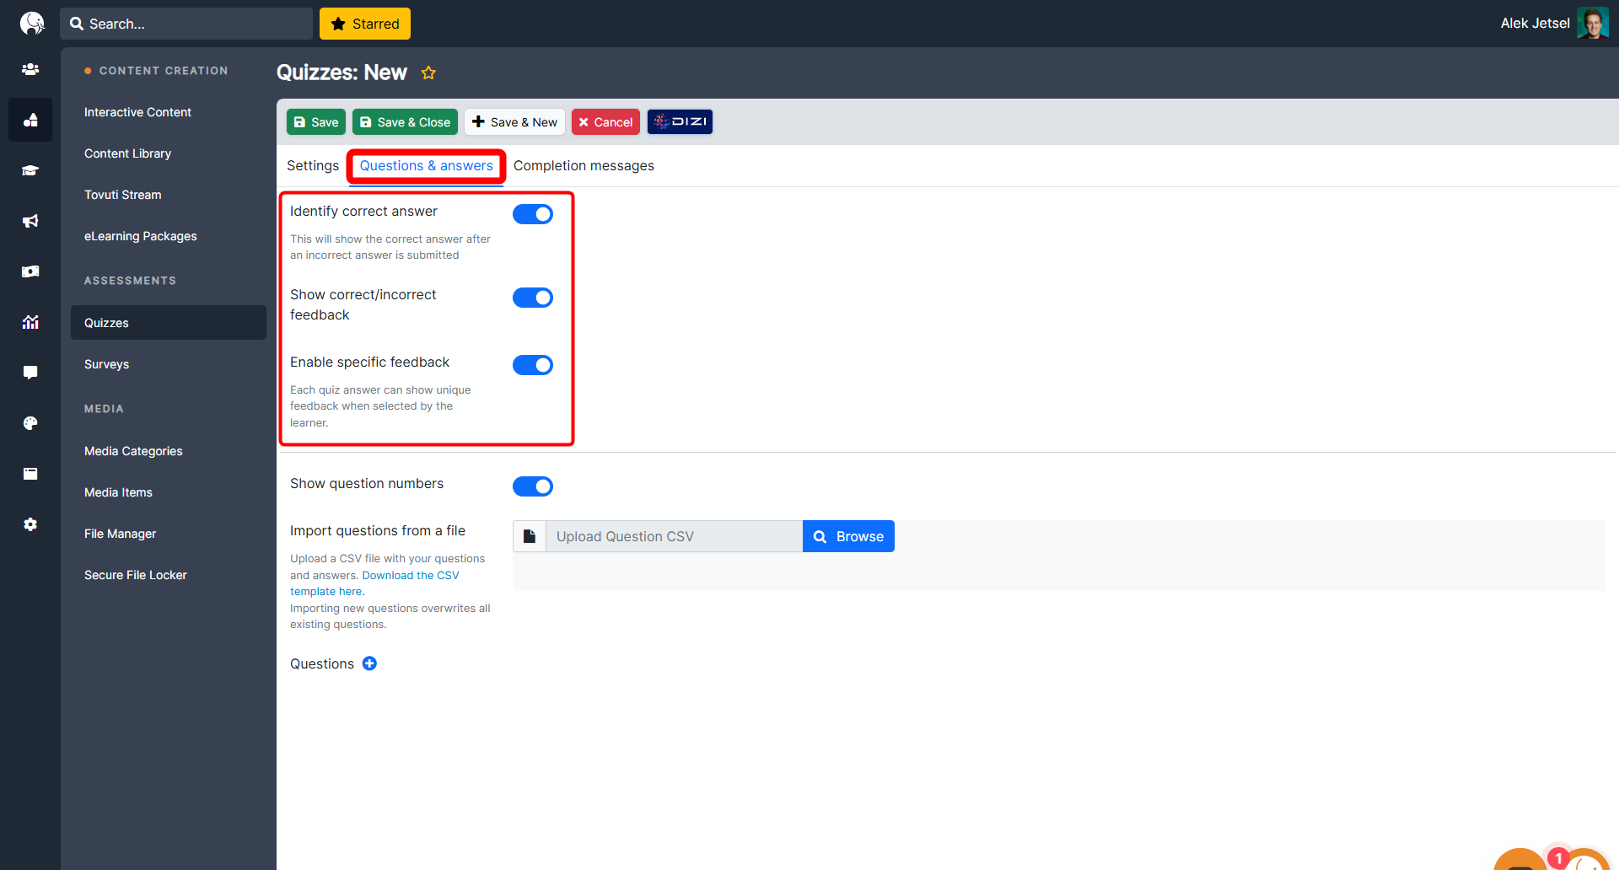This screenshot has width=1619, height=870.
Task: Click the Save button
Action: pos(316,121)
